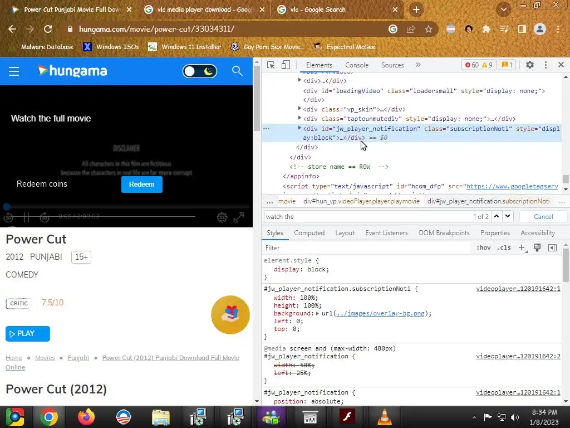
Task: Open Firefox from the taskbar
Action: pyautogui.click(x=86, y=417)
